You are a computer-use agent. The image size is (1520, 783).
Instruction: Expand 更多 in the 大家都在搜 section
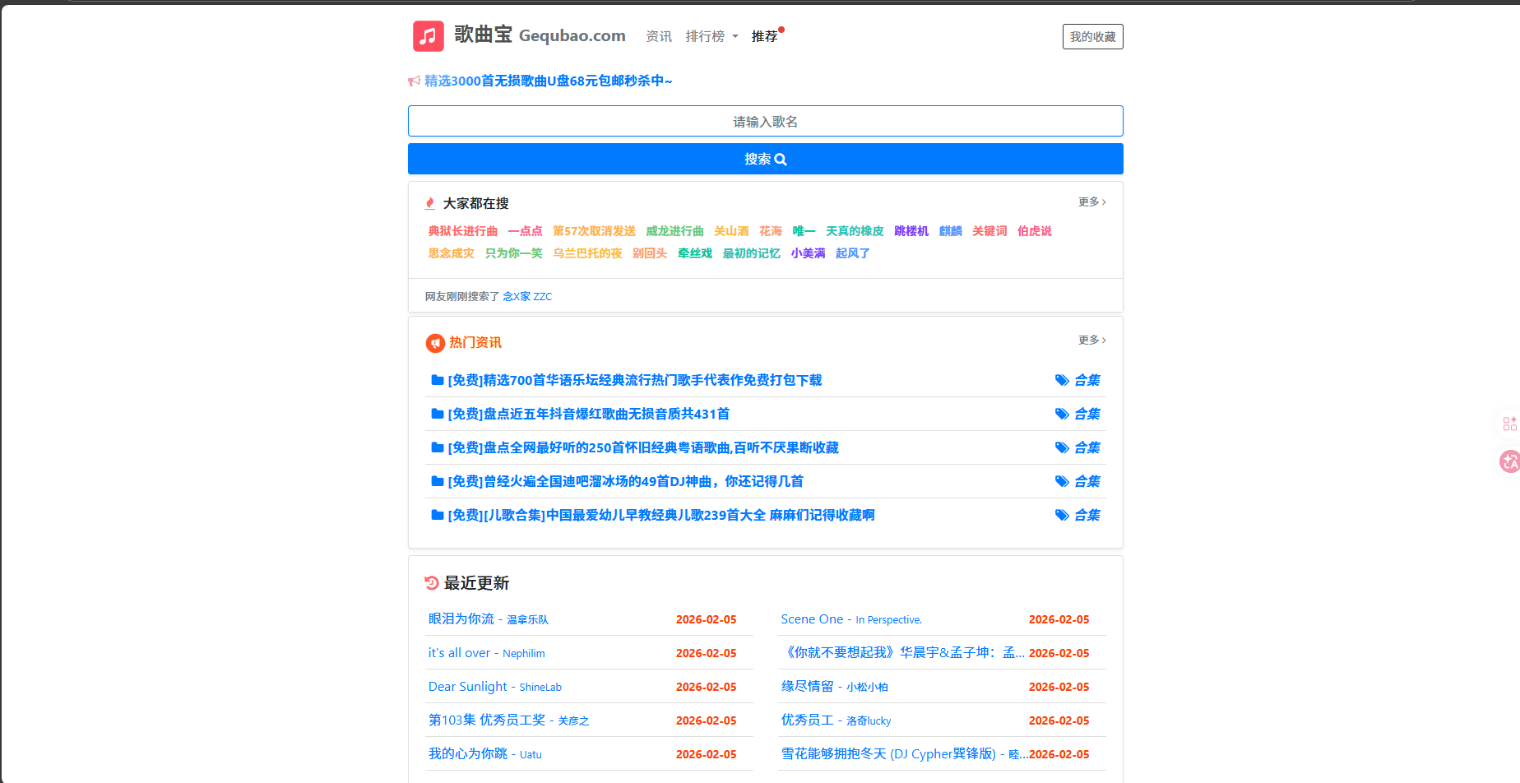coord(1091,202)
